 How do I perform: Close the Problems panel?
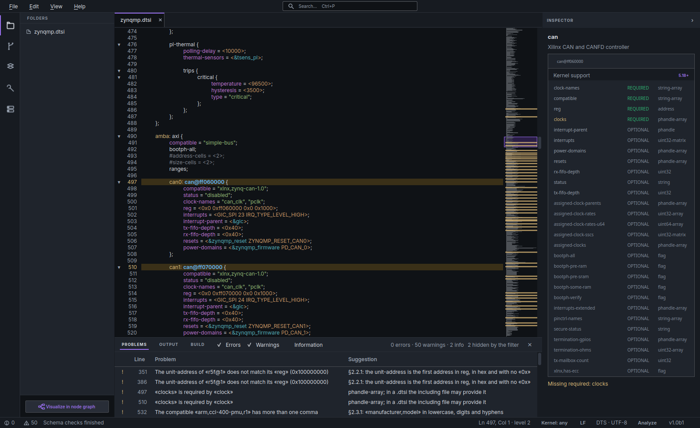point(530,345)
